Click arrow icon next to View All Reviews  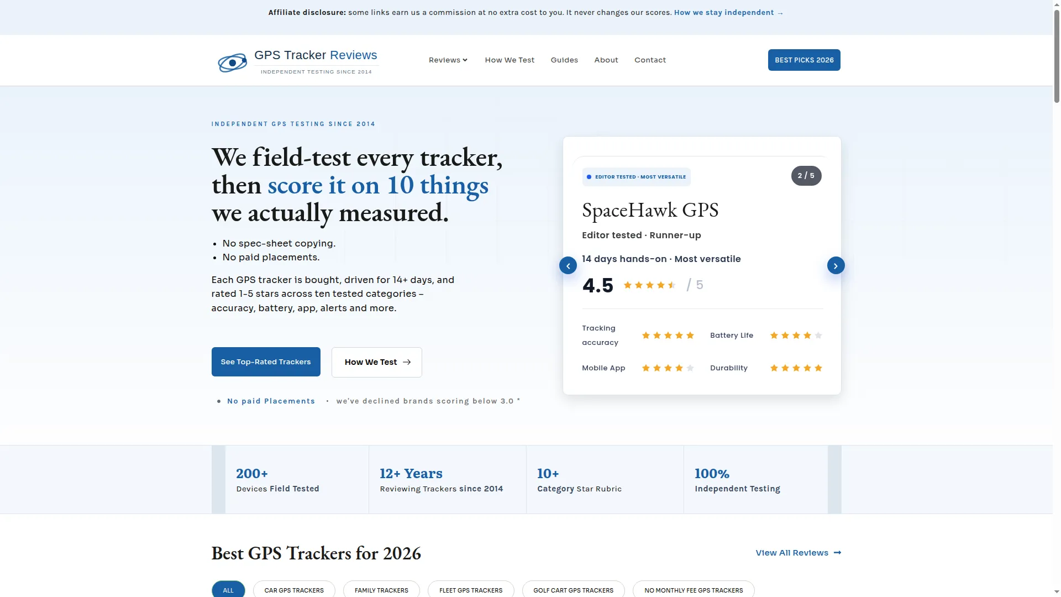(x=837, y=553)
